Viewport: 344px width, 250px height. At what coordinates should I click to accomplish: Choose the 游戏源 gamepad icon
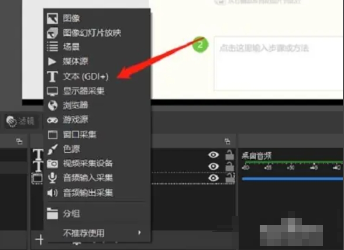(53, 120)
